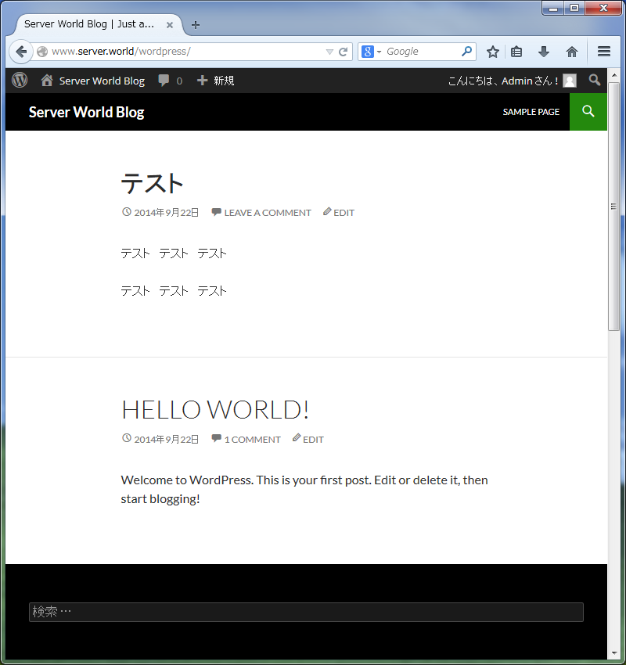Screen dimensions: 626x665
Task: Open the Google search engine selector dropdown
Action: 372,52
